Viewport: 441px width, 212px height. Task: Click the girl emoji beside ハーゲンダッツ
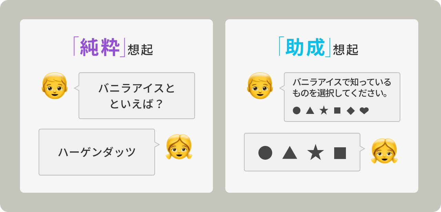[178, 146]
